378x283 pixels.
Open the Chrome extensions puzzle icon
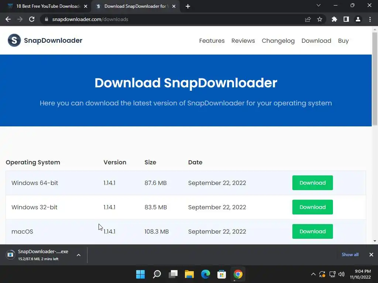point(334,19)
